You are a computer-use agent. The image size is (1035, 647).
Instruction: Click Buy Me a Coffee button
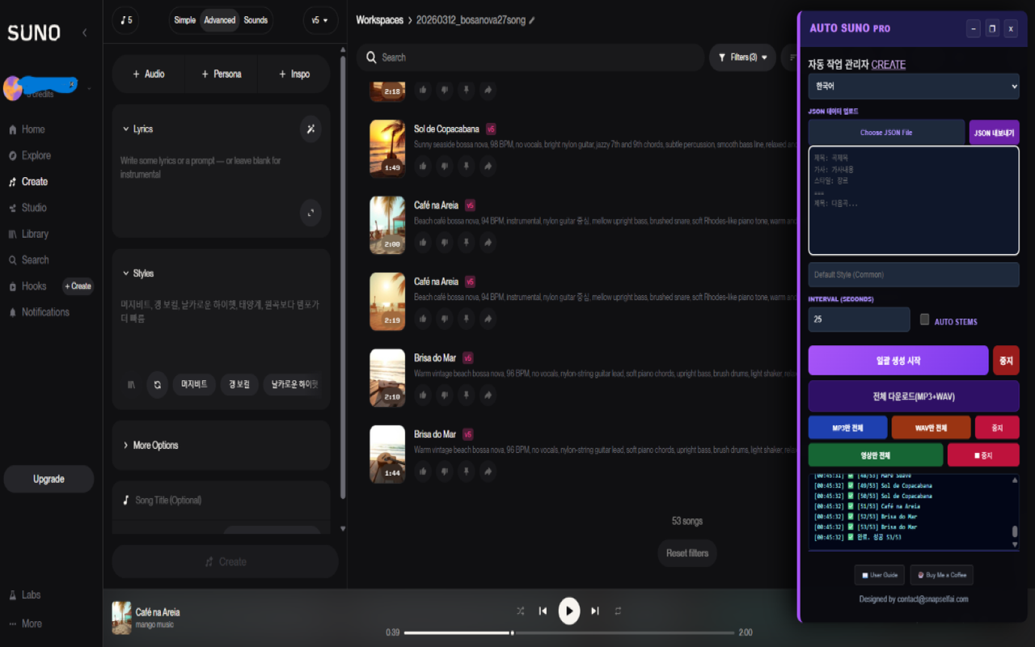(941, 575)
